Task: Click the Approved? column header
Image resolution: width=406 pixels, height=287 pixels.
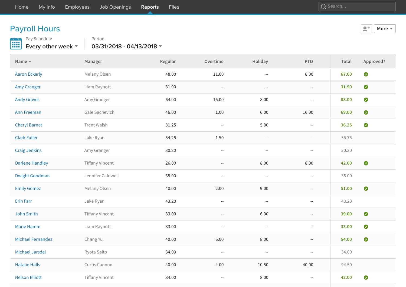Action: coord(374,61)
